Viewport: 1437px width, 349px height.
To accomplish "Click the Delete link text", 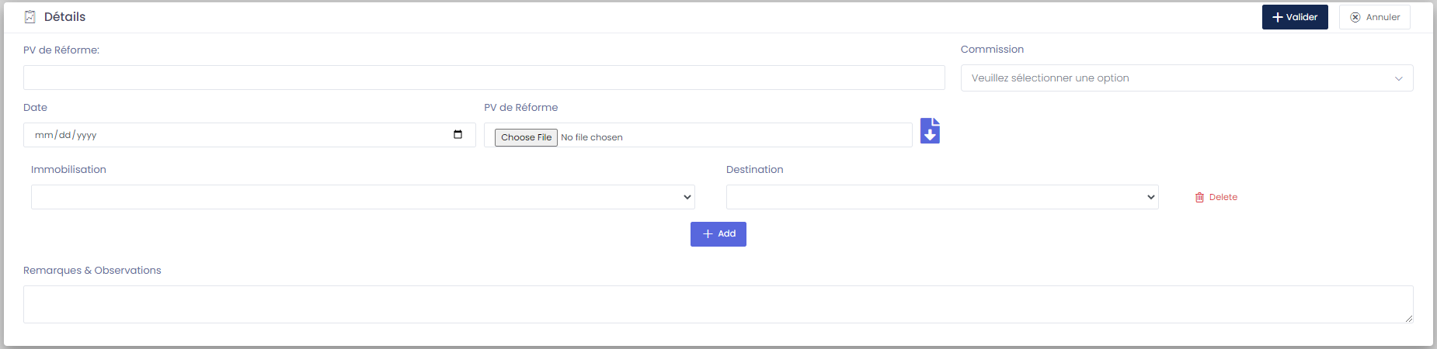I will point(1223,198).
